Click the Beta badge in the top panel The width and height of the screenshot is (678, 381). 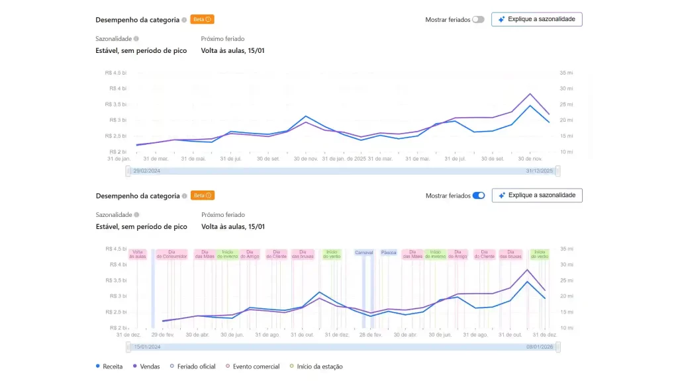tap(202, 20)
